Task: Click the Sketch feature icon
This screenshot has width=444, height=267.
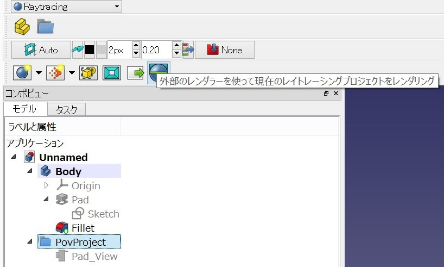Action: point(78,213)
